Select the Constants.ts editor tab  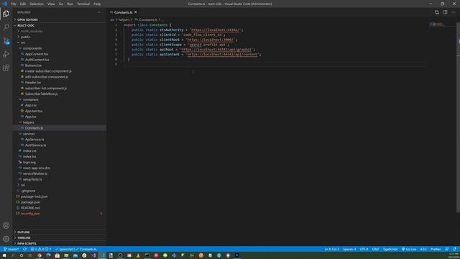(123, 12)
